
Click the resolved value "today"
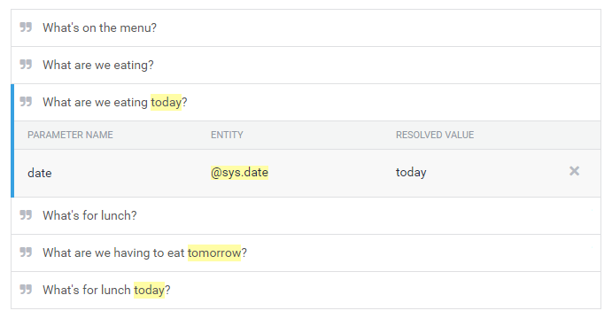click(411, 172)
